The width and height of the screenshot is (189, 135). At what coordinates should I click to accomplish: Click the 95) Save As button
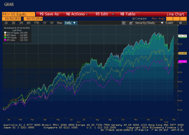click(x=49, y=14)
